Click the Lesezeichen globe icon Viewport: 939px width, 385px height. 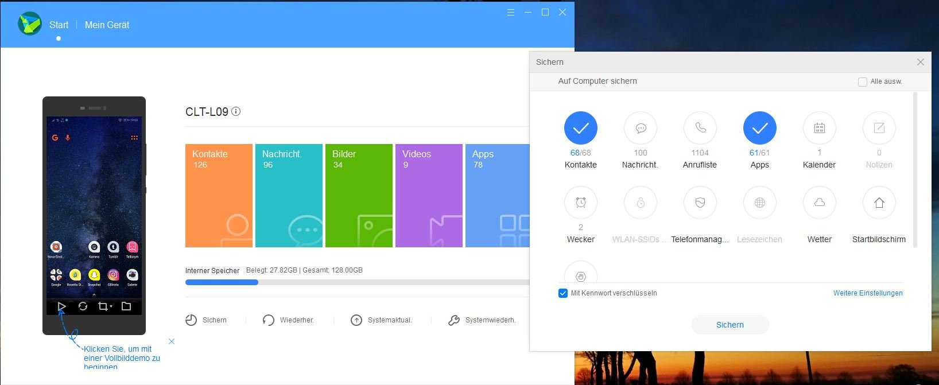(x=760, y=203)
